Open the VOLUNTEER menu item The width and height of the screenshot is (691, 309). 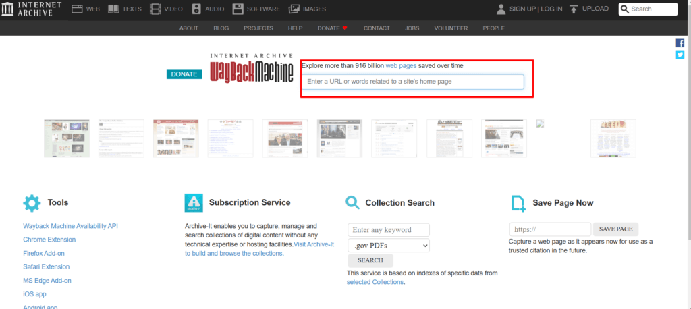(x=451, y=28)
